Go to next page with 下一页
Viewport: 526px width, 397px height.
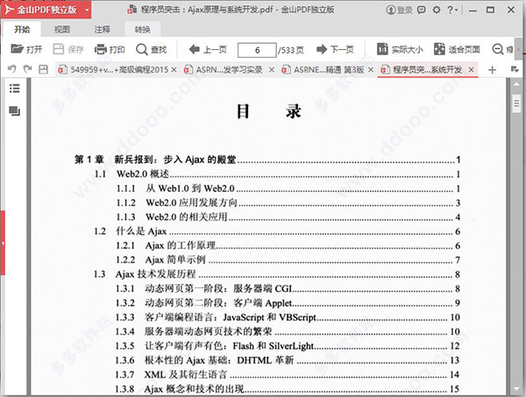(x=335, y=50)
